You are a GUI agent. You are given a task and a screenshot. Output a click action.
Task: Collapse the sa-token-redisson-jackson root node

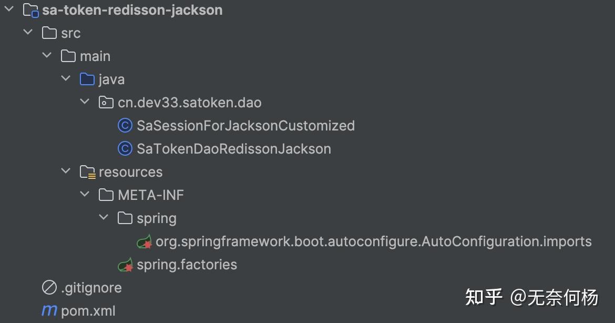pos(9,9)
